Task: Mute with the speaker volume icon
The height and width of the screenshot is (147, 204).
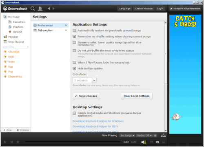Action: [x=144, y=142]
